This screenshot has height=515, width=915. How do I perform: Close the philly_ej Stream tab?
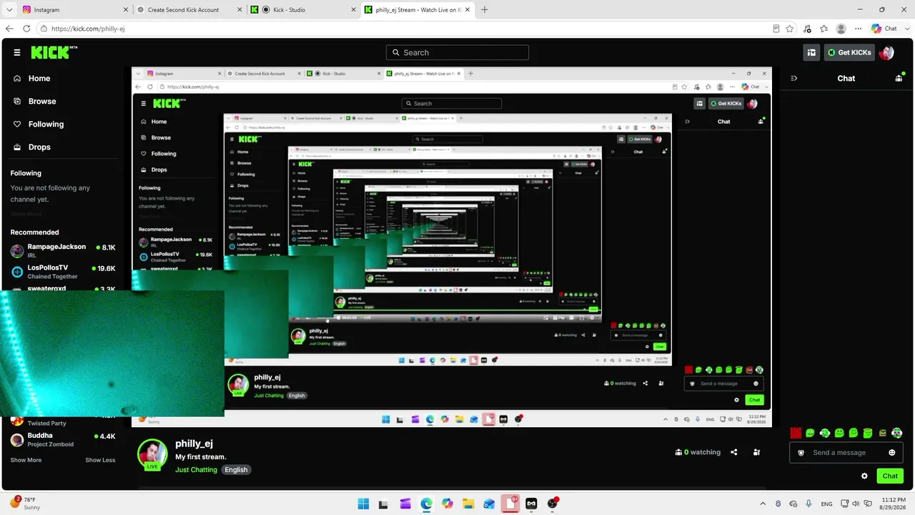tap(468, 10)
